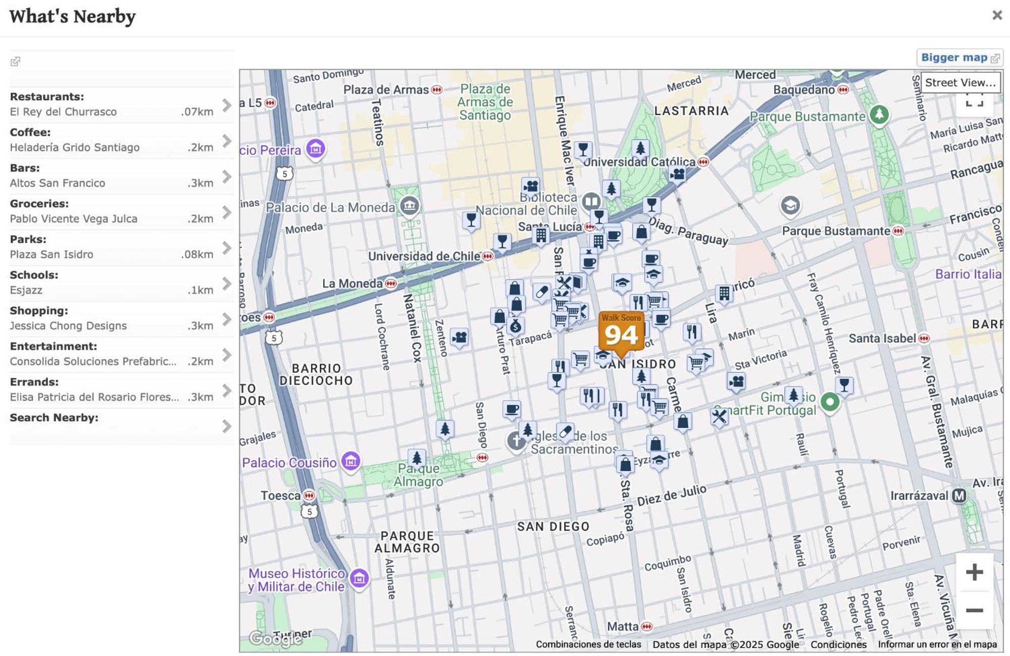
Task: Open the Condiciones link
Action: click(838, 644)
